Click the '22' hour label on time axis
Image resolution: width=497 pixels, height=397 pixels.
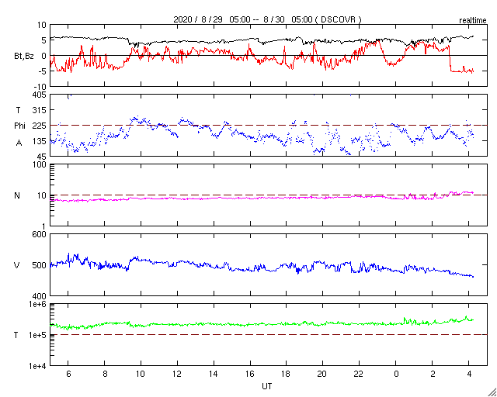pos(360,374)
